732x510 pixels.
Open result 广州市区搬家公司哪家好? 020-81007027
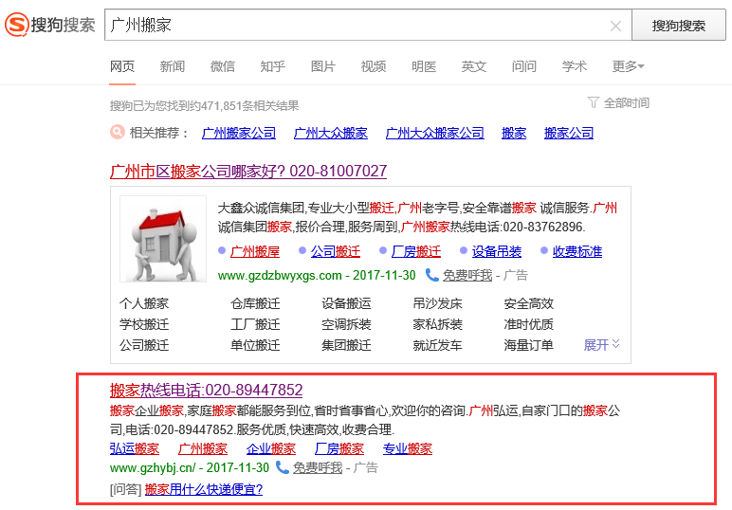[248, 172]
